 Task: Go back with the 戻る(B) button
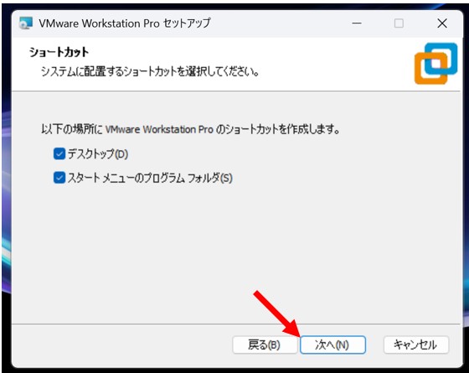265,345
